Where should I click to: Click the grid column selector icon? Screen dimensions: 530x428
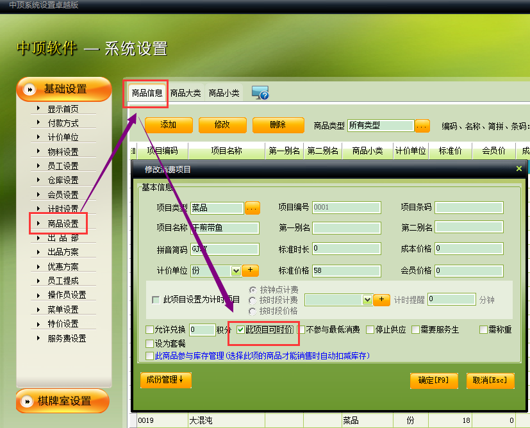click(133, 151)
